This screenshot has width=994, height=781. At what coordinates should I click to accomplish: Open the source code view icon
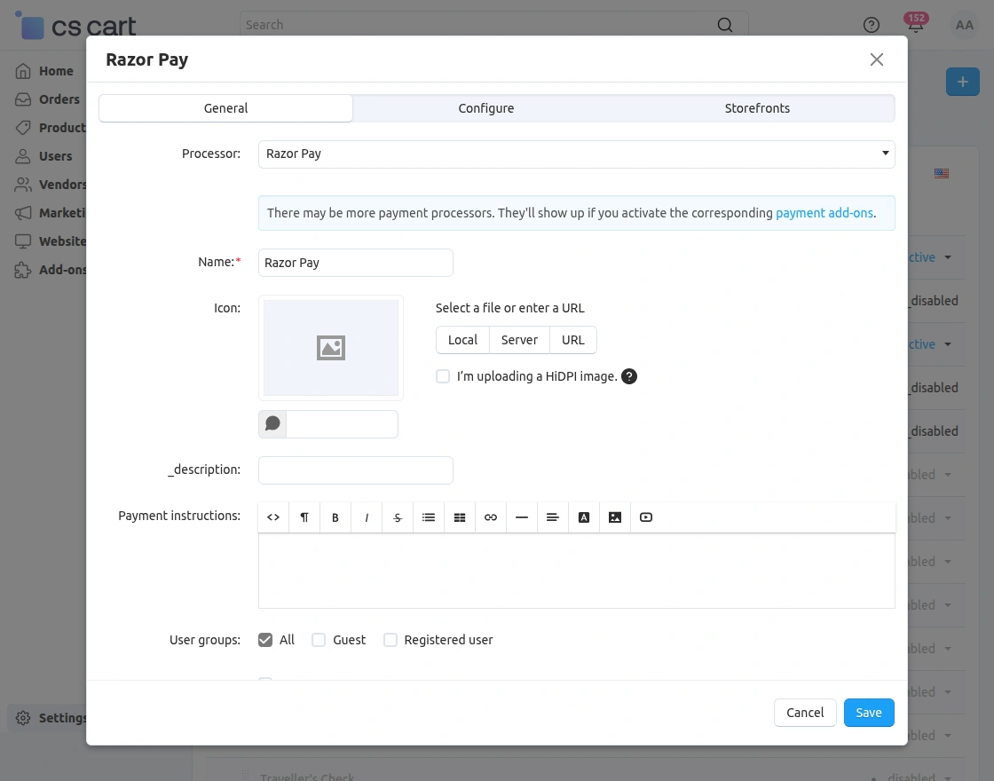272,517
